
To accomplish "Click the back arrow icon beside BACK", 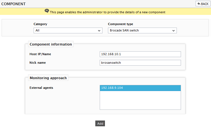I will click(199, 4).
